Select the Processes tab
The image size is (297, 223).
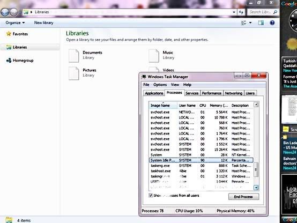(174, 93)
